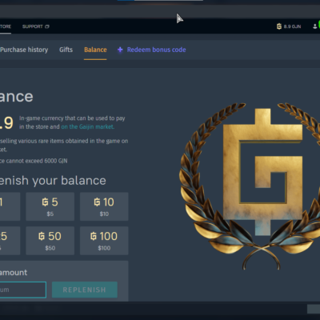Image resolution: width=320 pixels, height=320 pixels.
Task: Open the Support external link icon
Action: tap(47, 26)
